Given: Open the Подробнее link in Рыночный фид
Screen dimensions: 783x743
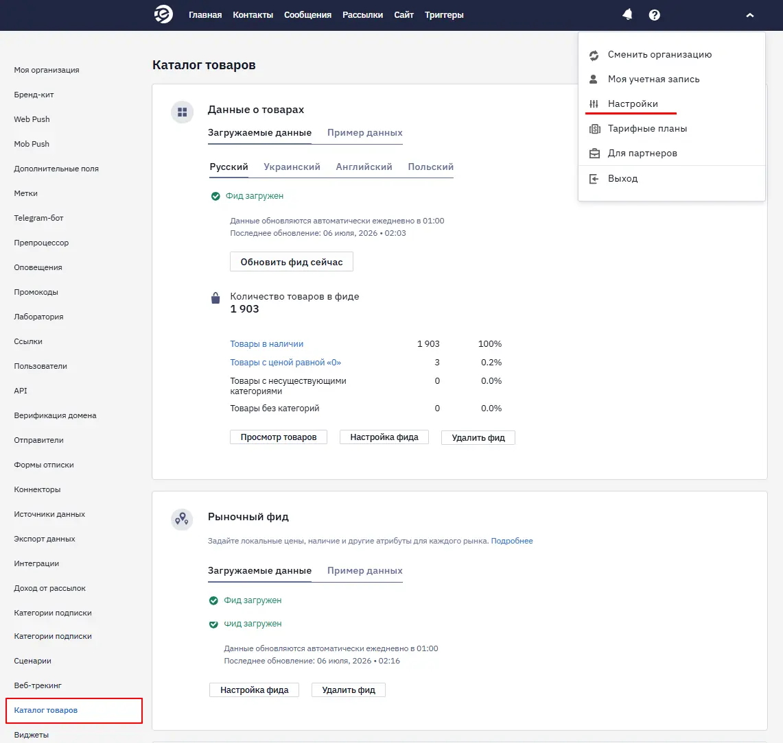Looking at the screenshot, I should tap(512, 541).
